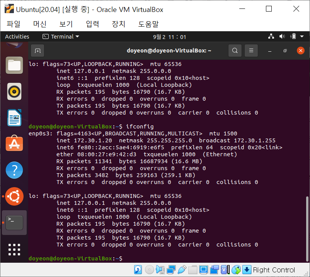Click the VirtualBox window title text
Image resolution: width=310 pixels, height=277 pixels.
90,10
